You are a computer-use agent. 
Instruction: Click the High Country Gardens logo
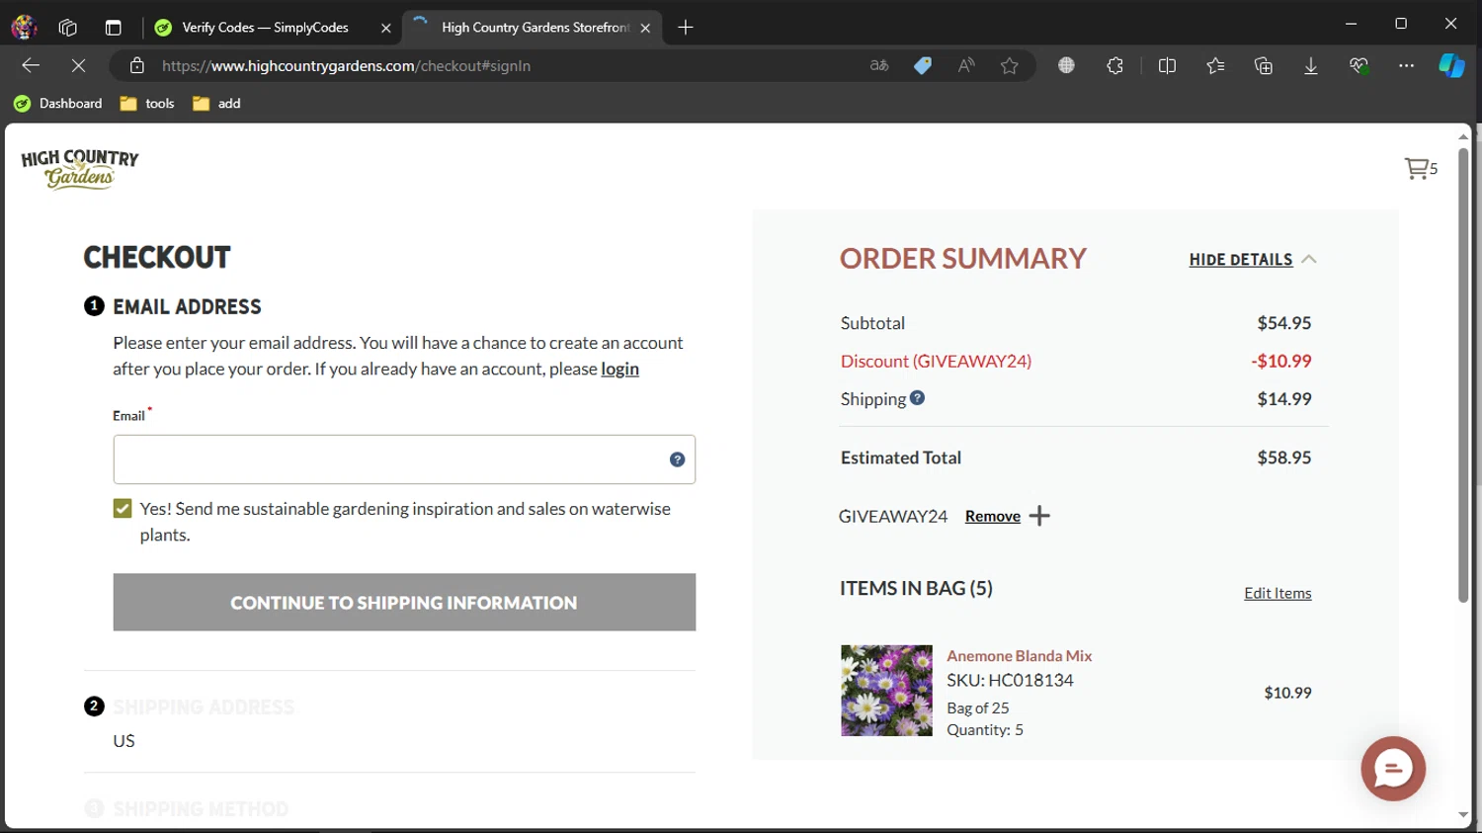tap(80, 169)
